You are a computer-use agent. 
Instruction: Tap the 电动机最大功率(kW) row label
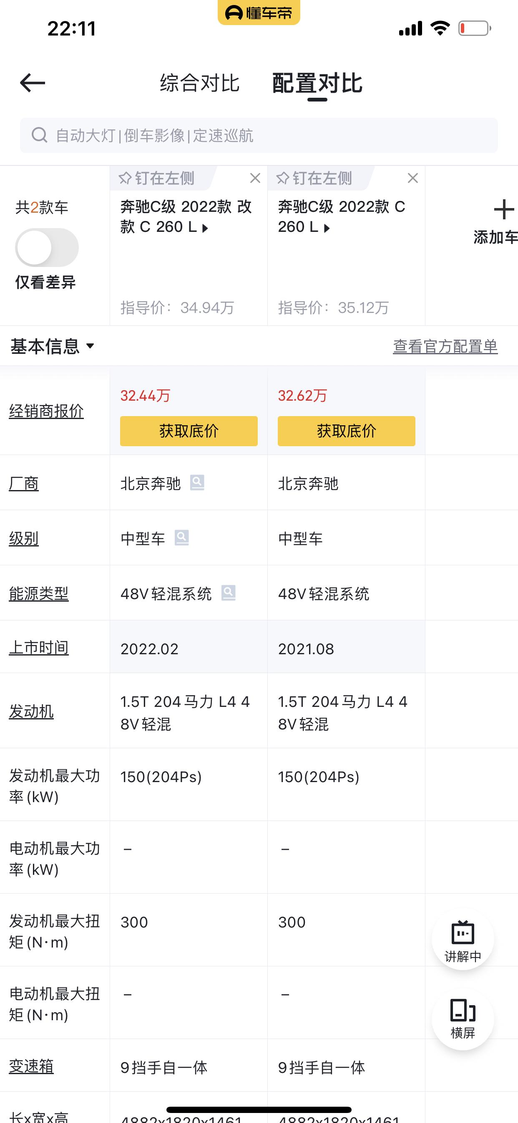click(x=54, y=859)
